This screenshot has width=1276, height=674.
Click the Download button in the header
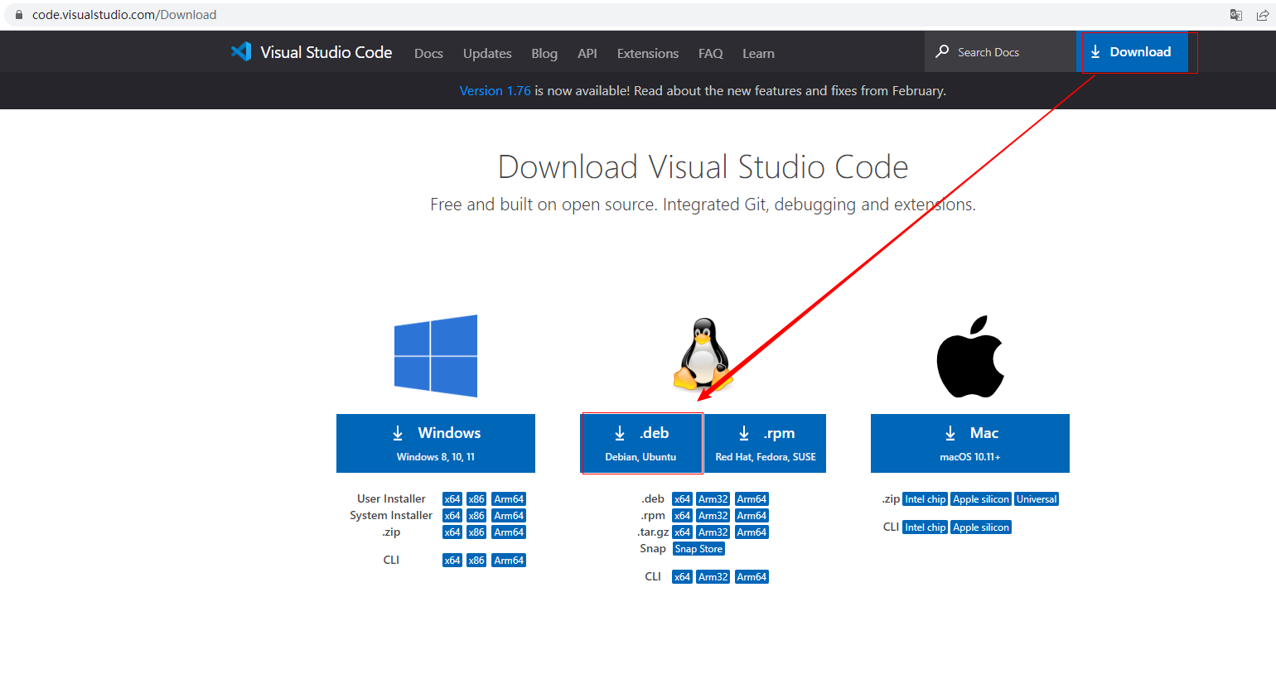click(x=1132, y=51)
